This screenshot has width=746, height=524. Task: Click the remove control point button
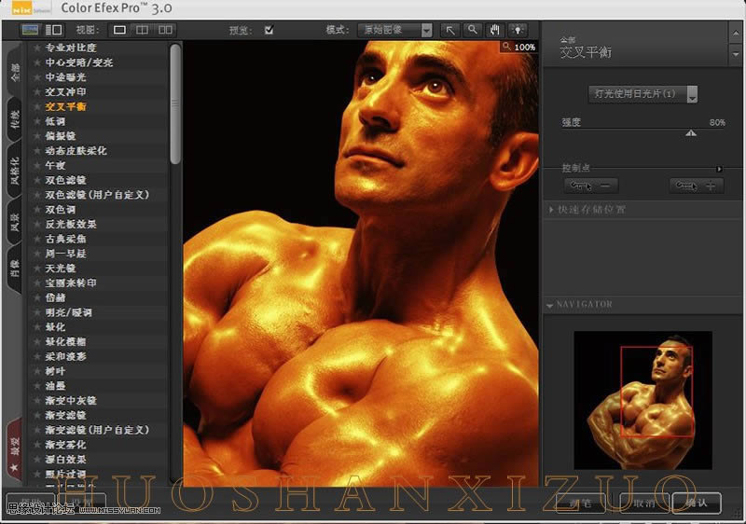pyautogui.click(x=591, y=186)
